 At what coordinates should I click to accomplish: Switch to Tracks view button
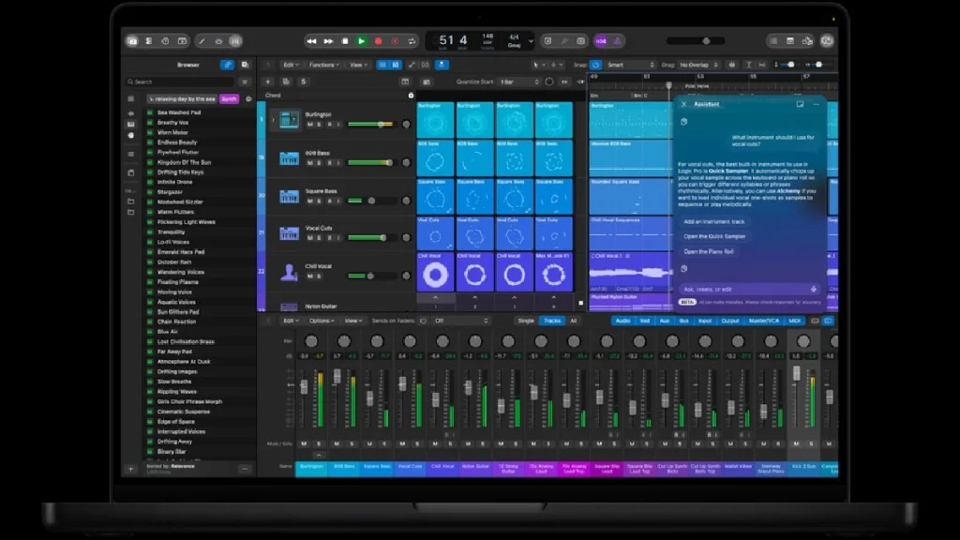[396, 65]
